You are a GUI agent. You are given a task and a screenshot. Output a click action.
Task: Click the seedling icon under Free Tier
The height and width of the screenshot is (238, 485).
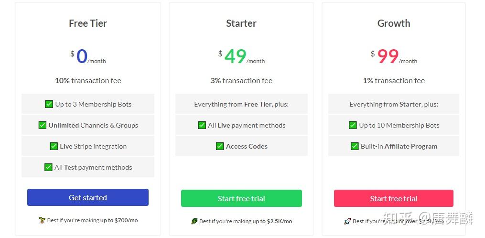point(42,220)
